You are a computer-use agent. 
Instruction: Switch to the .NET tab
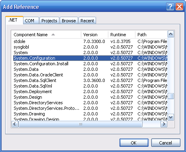[14, 20]
